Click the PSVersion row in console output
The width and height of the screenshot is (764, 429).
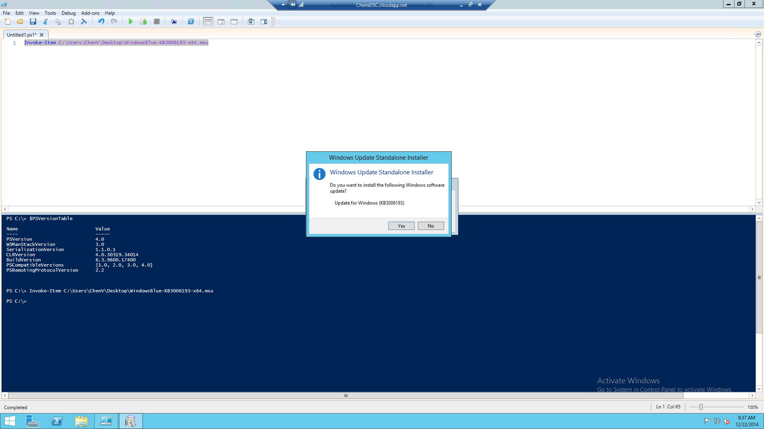(55, 239)
